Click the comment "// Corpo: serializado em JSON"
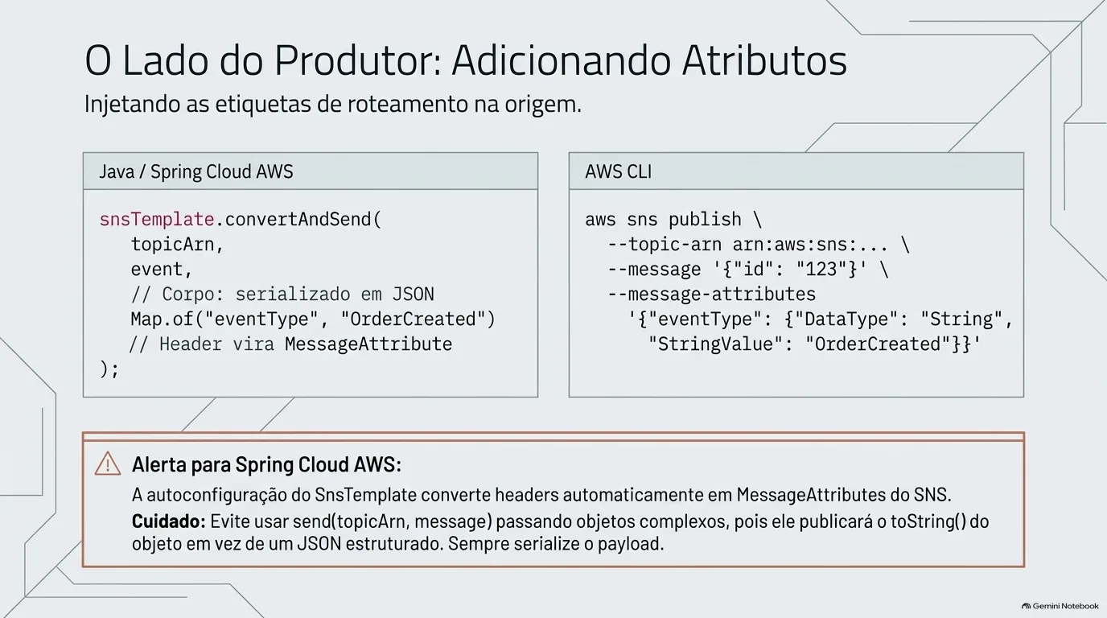Screen dimensions: 1107x618 282,295
